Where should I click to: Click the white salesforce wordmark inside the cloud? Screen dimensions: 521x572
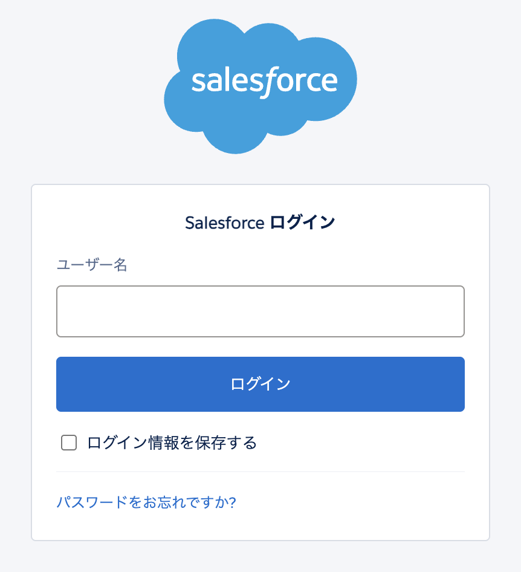(265, 82)
